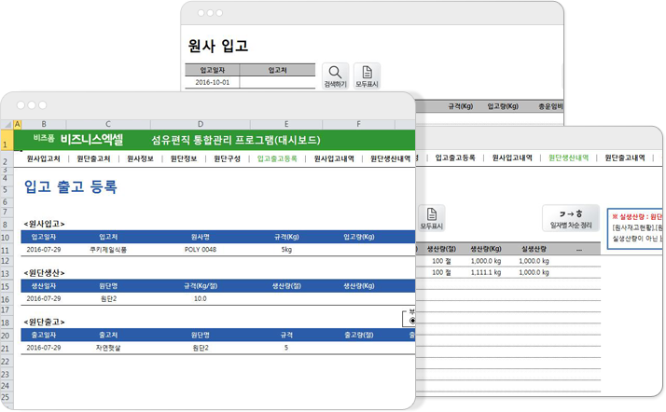Click the POLY 0048 cell
This screenshot has height=412, width=666.
pyautogui.click(x=201, y=250)
